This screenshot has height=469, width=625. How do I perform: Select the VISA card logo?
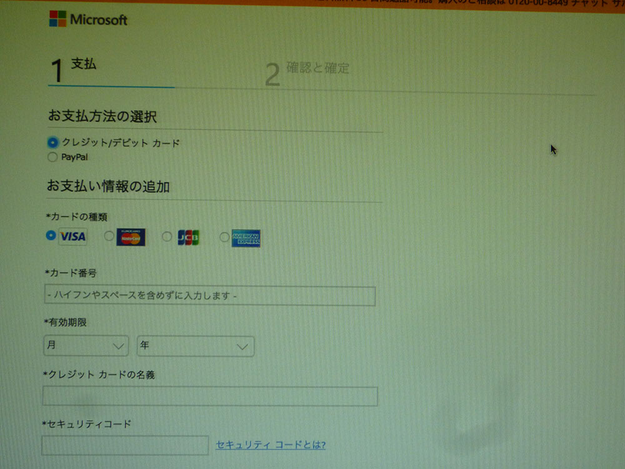click(x=72, y=236)
